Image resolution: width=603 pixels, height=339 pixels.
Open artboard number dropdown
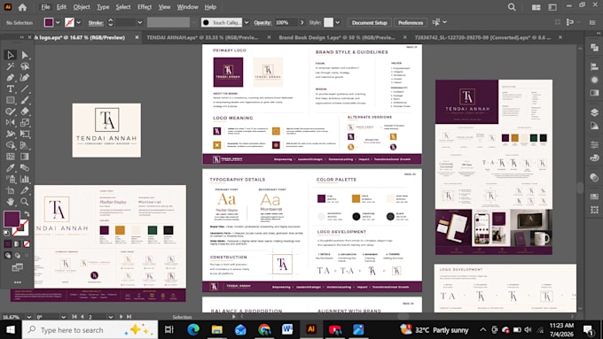(111, 317)
